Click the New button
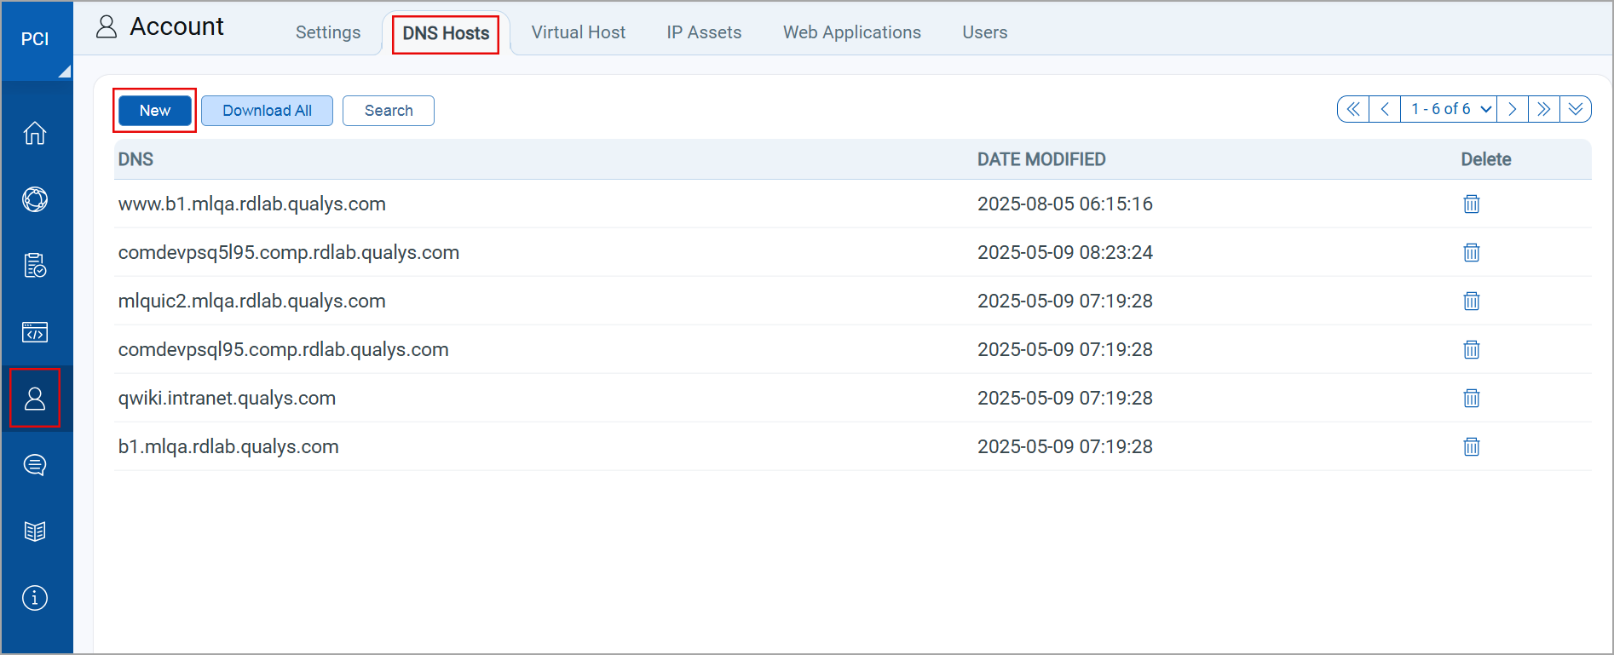Screen dimensions: 1614x655 click(x=155, y=111)
